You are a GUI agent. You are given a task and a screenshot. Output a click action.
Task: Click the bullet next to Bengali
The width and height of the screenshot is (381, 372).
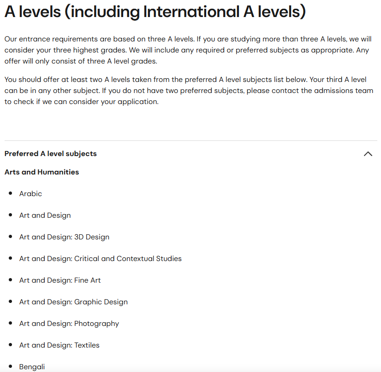[x=10, y=366]
